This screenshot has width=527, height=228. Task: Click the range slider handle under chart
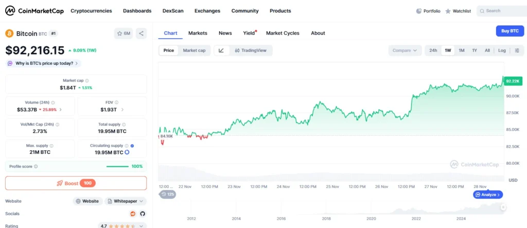click(x=503, y=207)
